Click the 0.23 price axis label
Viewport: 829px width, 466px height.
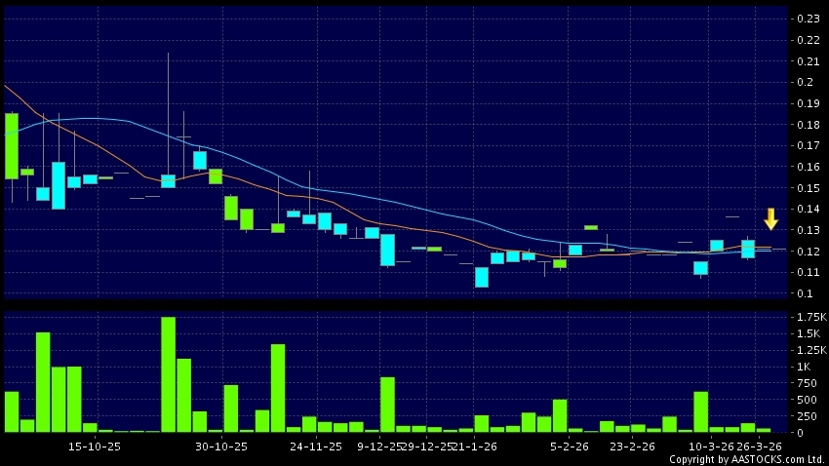[808, 19]
